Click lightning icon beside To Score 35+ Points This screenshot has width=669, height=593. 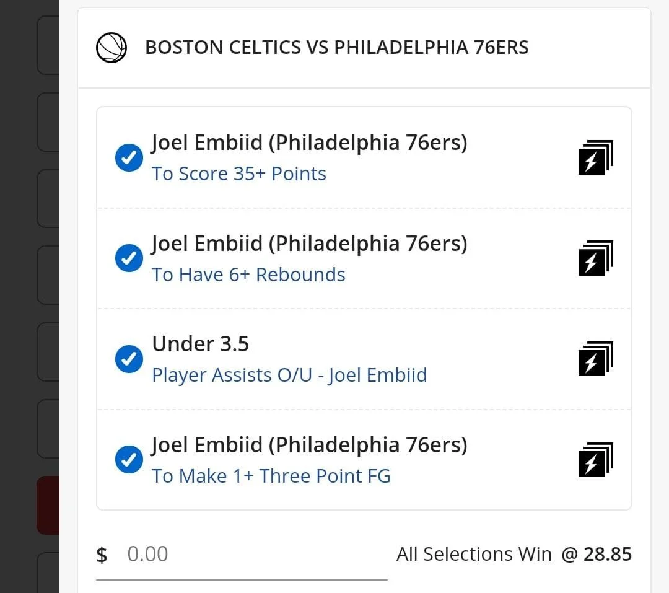click(595, 158)
